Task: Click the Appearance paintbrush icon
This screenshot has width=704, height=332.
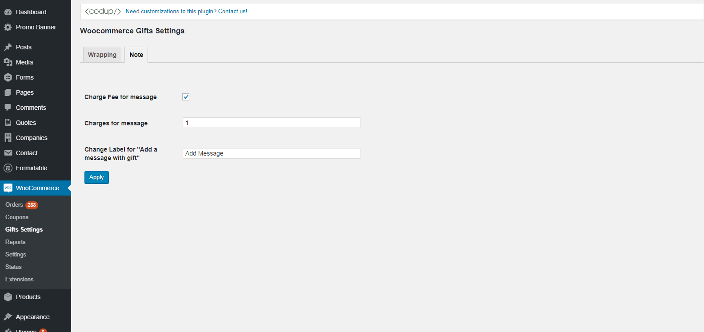Action: pyautogui.click(x=8, y=317)
